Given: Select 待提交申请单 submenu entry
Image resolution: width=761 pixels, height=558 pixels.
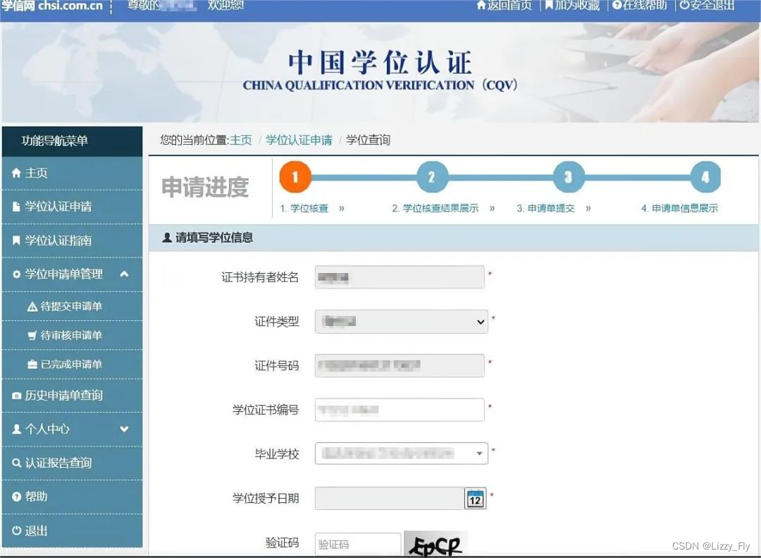Looking at the screenshot, I should tap(73, 306).
